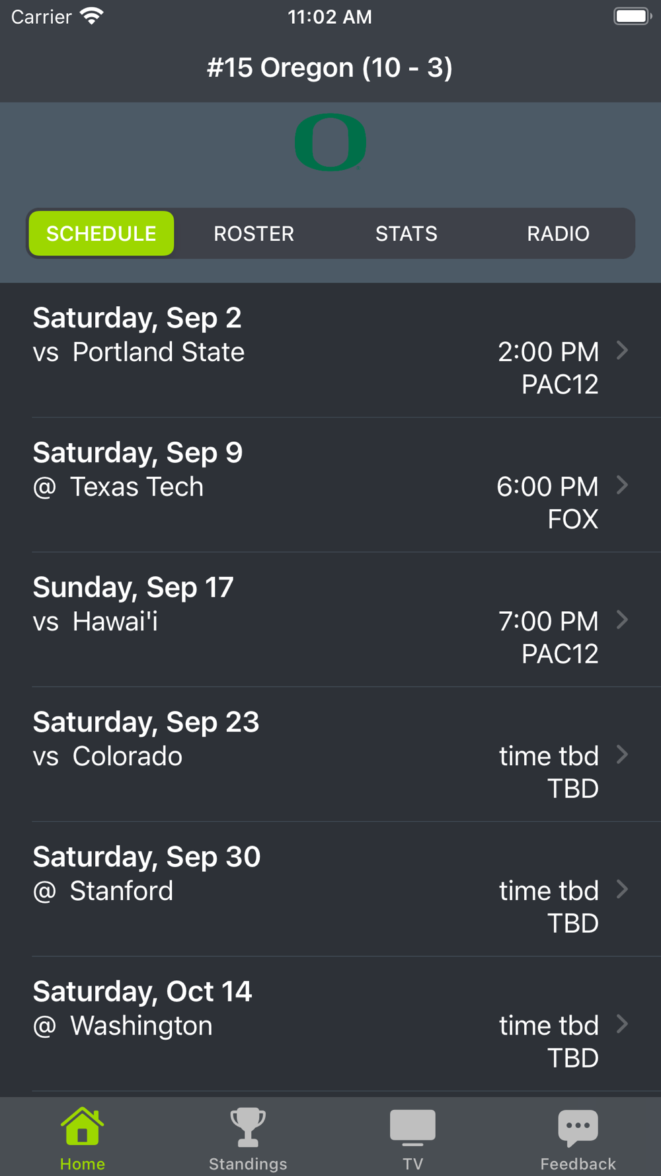Click the battery status icon
This screenshot has width=661, height=1176.
tap(632, 17)
